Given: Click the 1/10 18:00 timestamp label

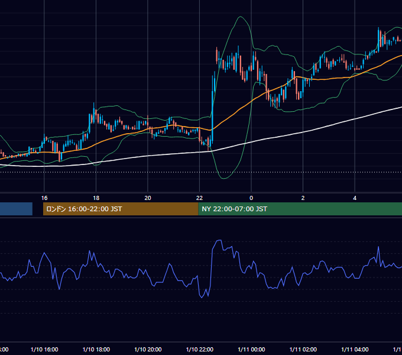Looking at the screenshot, I should coord(96,349).
